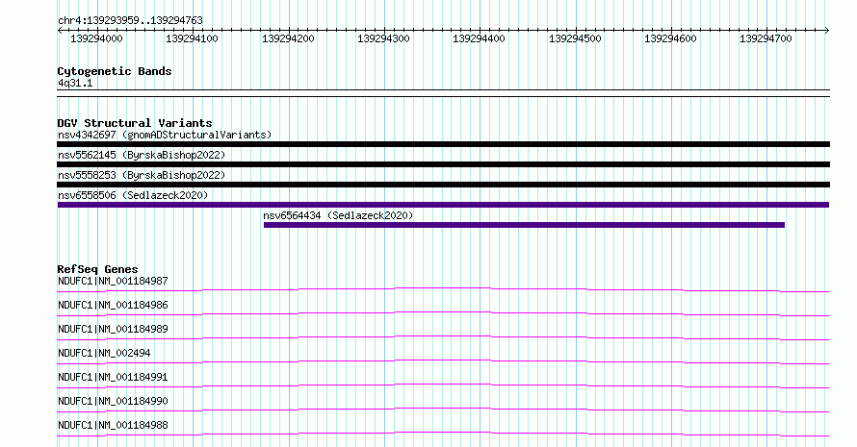Image resolution: width=857 pixels, height=447 pixels.
Task: Click the black bar under nsv5562145
Action: (443, 164)
